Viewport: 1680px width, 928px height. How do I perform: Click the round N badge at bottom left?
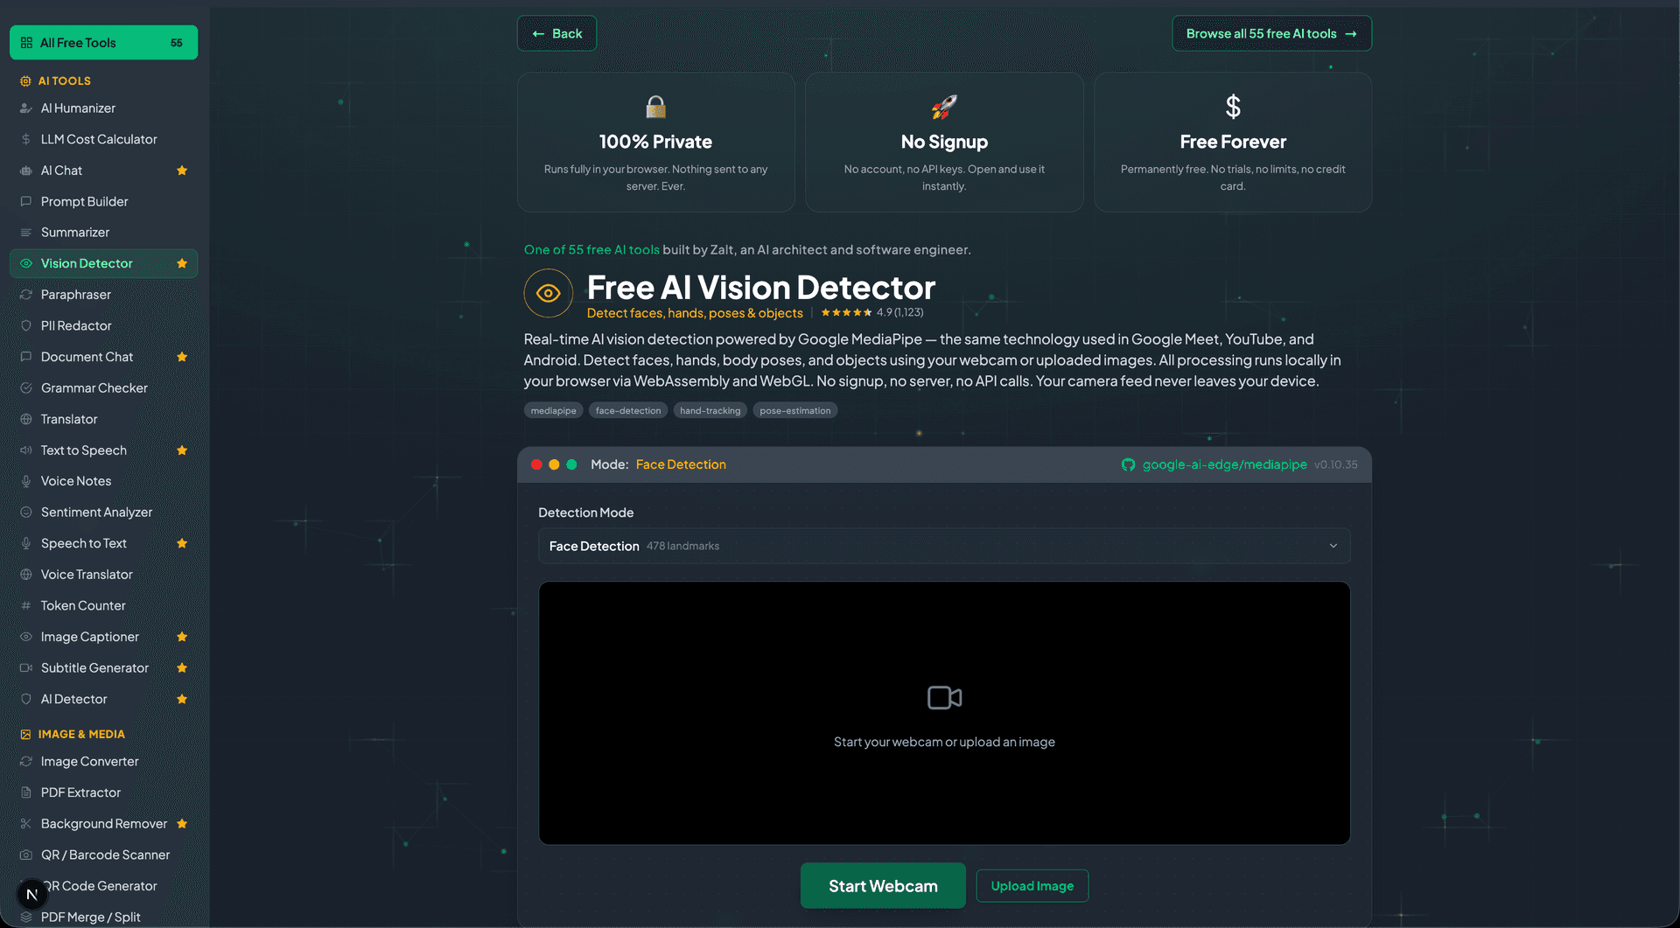pos(31,894)
